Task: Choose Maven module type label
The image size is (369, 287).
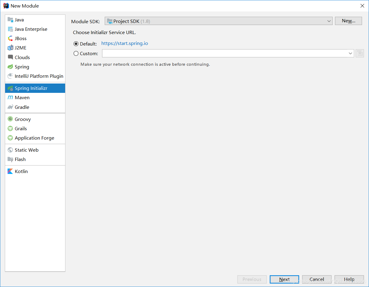Action: coord(22,98)
